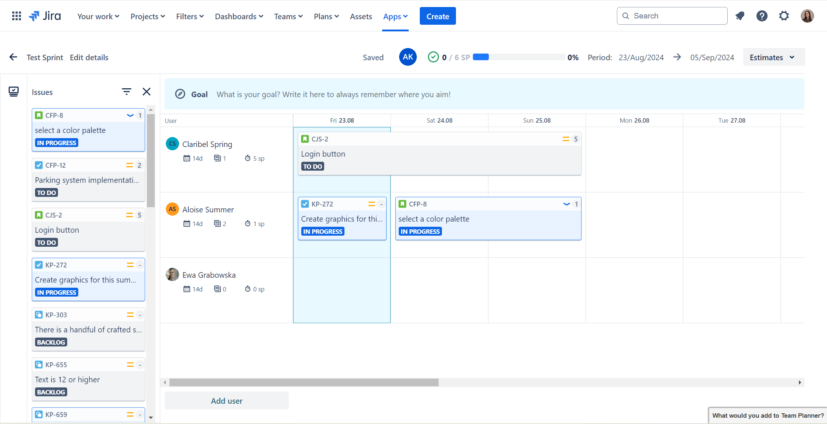This screenshot has width=827, height=424.
Task: Open the 'Text is 12 or higher' issue
Action: point(89,379)
